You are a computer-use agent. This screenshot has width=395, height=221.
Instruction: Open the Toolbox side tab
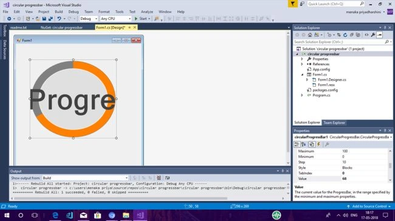[x=4, y=30]
